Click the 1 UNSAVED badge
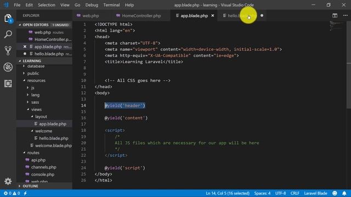The width and height of the screenshot is (351, 197). point(60,25)
